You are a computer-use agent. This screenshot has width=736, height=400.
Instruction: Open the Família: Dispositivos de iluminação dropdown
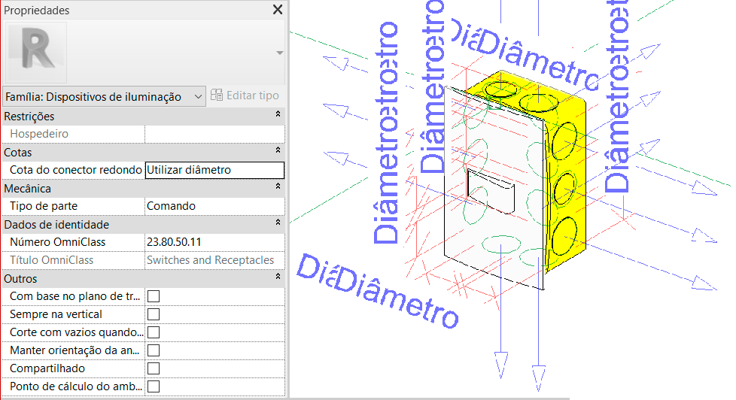tap(104, 96)
